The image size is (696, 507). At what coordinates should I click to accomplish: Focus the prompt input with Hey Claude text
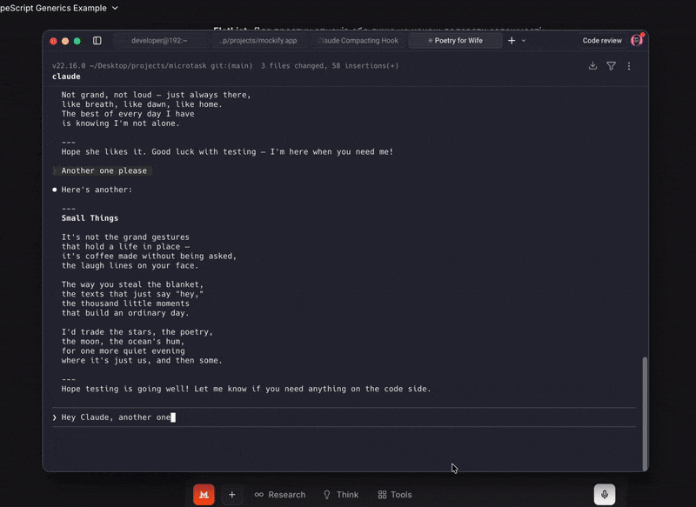tap(348, 417)
